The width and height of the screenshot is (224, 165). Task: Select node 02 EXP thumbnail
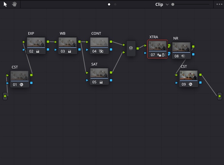36,42
